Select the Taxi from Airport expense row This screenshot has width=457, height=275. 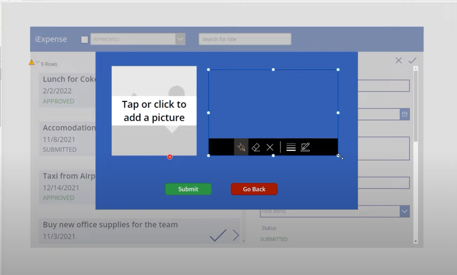[67, 187]
